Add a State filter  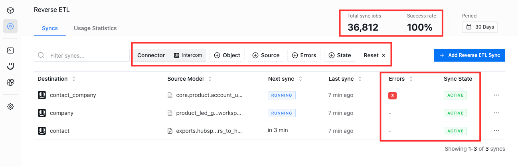click(x=339, y=55)
